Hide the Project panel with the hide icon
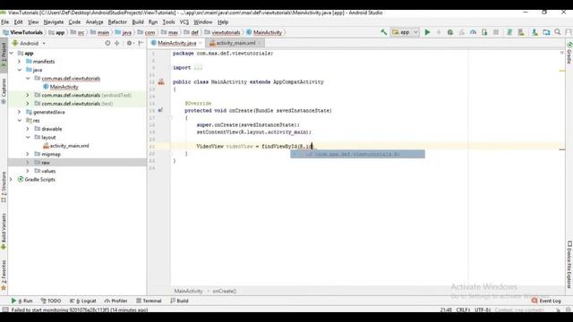Screen dimensions: 573x322 (x=141, y=43)
